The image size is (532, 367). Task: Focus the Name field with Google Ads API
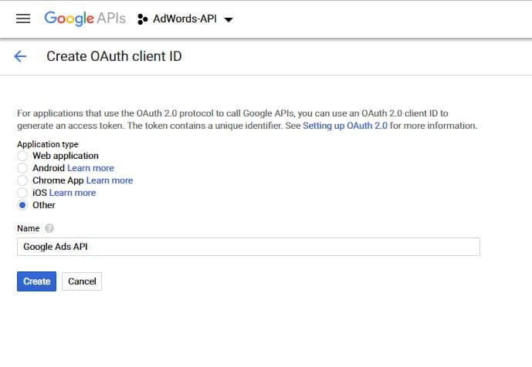coord(249,247)
